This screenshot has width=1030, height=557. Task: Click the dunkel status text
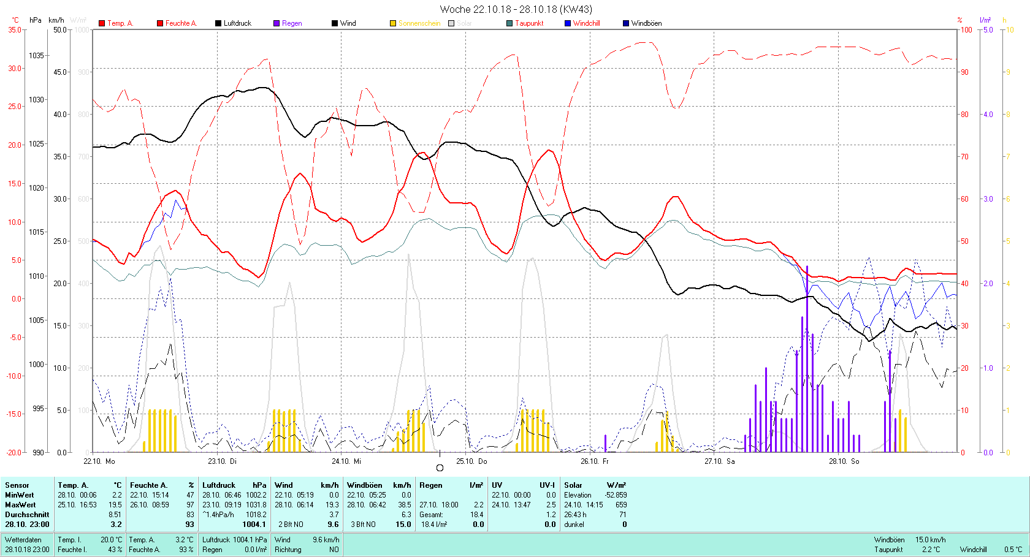click(x=574, y=525)
